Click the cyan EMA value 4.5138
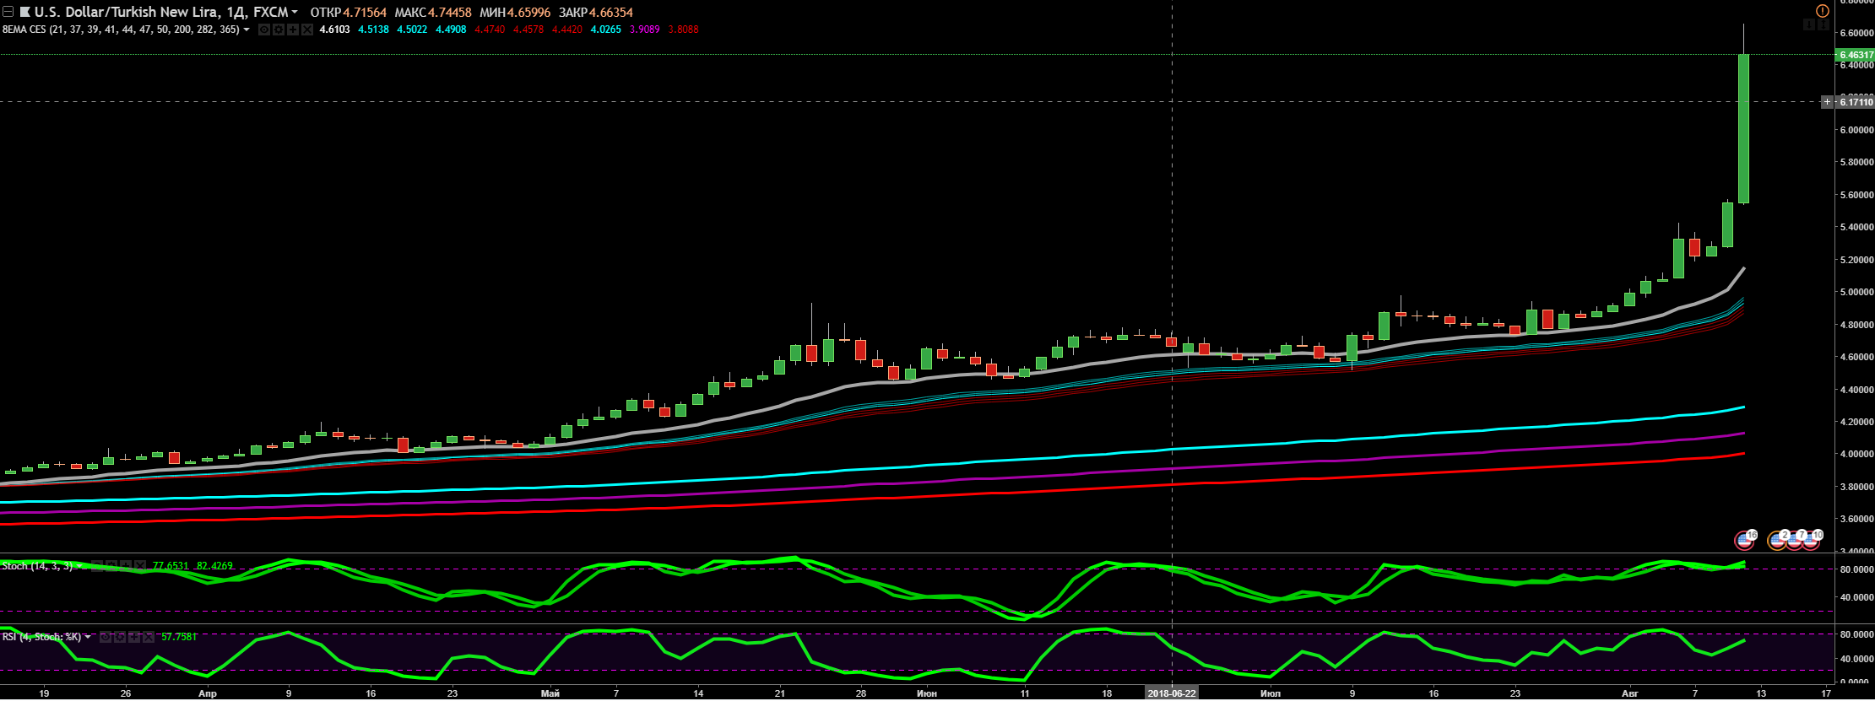 point(373,30)
